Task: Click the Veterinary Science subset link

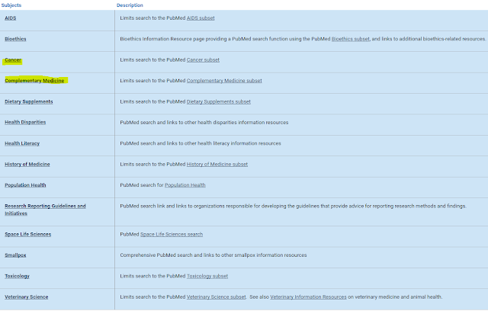Action: pyautogui.click(x=216, y=297)
